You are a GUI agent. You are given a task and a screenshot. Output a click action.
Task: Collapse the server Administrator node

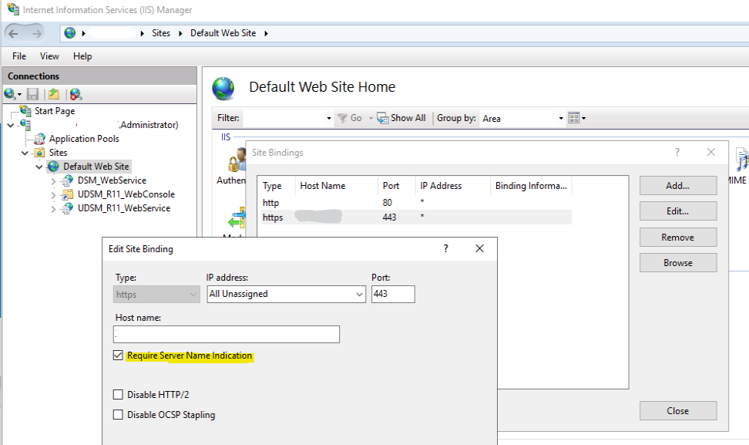[11, 125]
